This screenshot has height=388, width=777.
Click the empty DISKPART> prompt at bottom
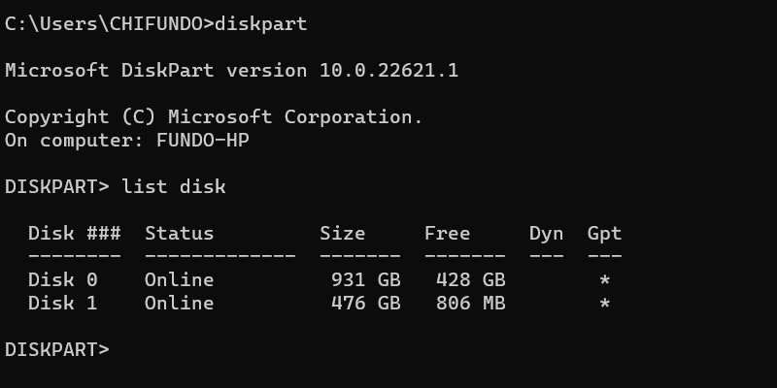[57, 349]
